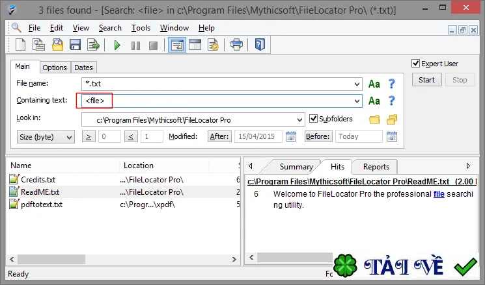Click the copy search criteria toolbar icon
This screenshot has width=485, height=285.
click(x=38, y=45)
